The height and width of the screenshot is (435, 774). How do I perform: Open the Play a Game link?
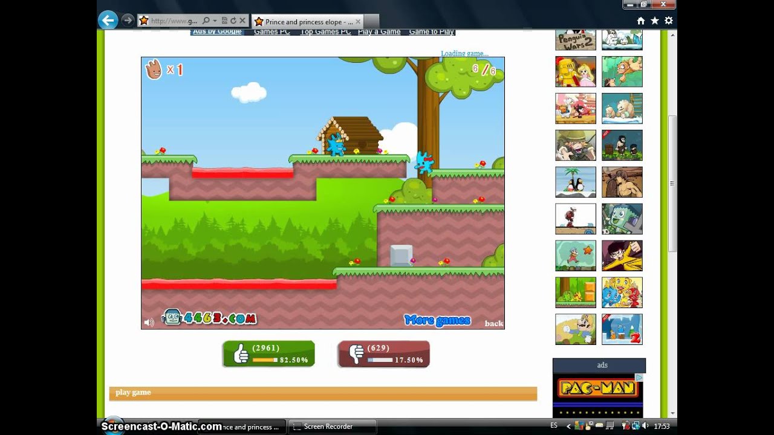click(x=379, y=31)
